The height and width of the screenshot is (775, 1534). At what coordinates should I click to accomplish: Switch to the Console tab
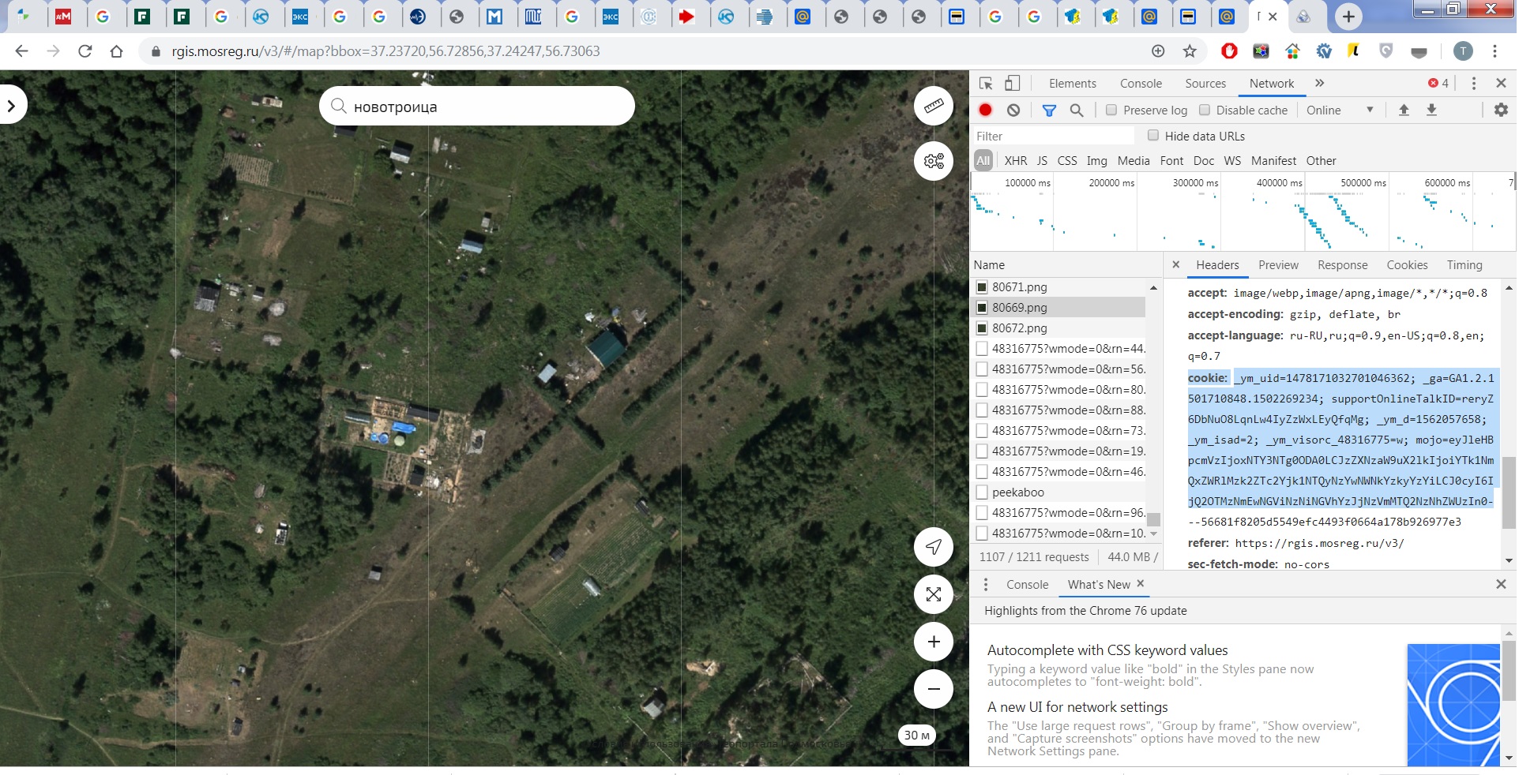coord(1141,84)
